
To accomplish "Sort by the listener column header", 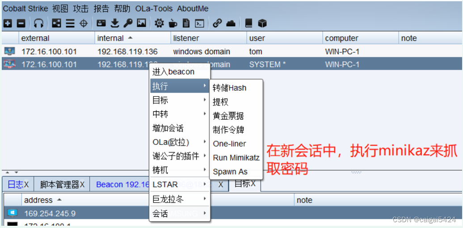I will (x=208, y=38).
